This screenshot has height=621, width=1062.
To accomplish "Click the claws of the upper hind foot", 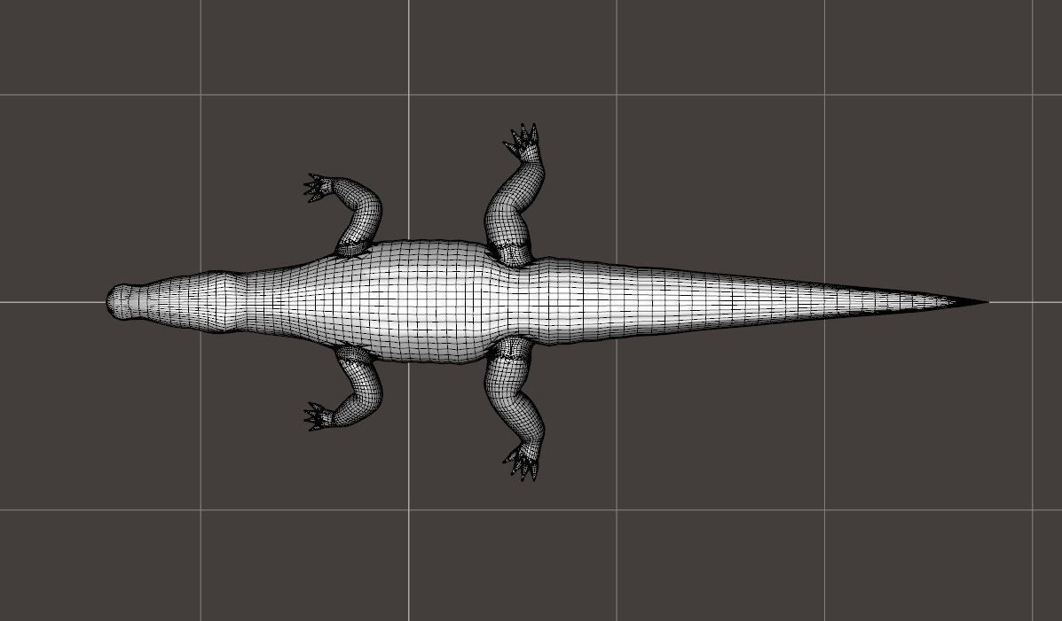I will 522,141.
